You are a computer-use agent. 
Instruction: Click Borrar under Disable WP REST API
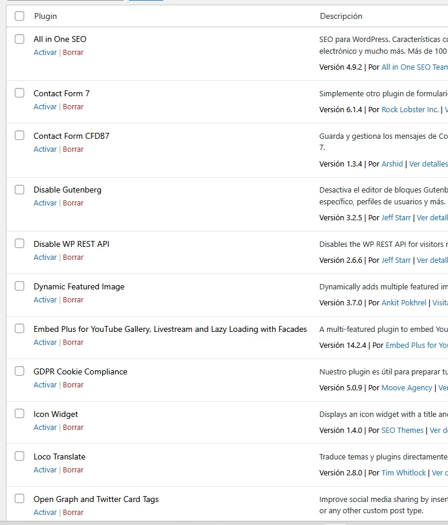coord(73,257)
